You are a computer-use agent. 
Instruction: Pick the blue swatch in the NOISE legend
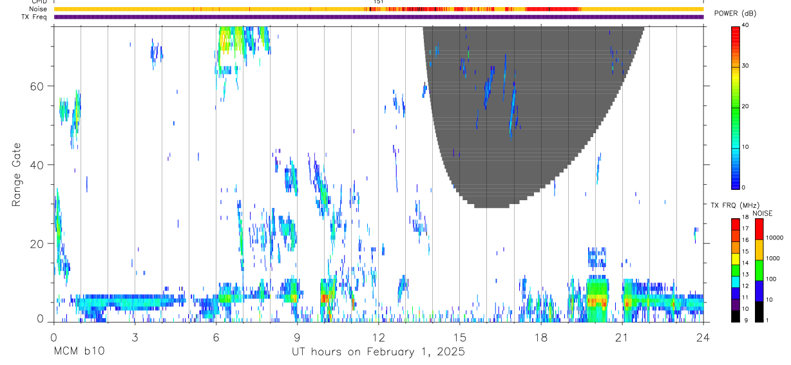[758, 291]
